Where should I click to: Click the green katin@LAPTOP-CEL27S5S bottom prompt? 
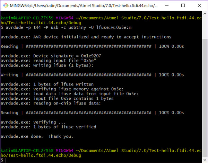click(x=27, y=151)
